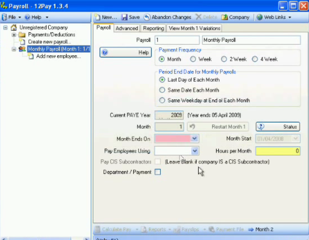Click the File menu document icon
Image resolution: width=309 pixels, height=240 pixels.
pyautogui.click(x=4, y=17)
